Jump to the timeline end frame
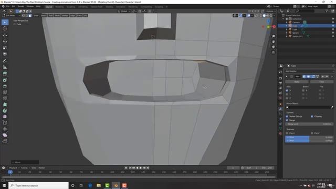Image resolution: width=336 pixels, height=189 pixels. pos(148,168)
